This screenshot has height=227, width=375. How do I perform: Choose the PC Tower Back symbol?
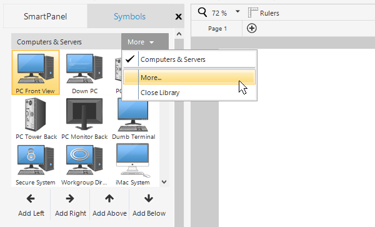pos(36,118)
